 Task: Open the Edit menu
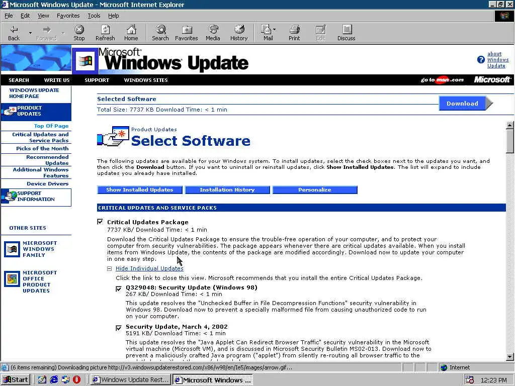click(25, 16)
